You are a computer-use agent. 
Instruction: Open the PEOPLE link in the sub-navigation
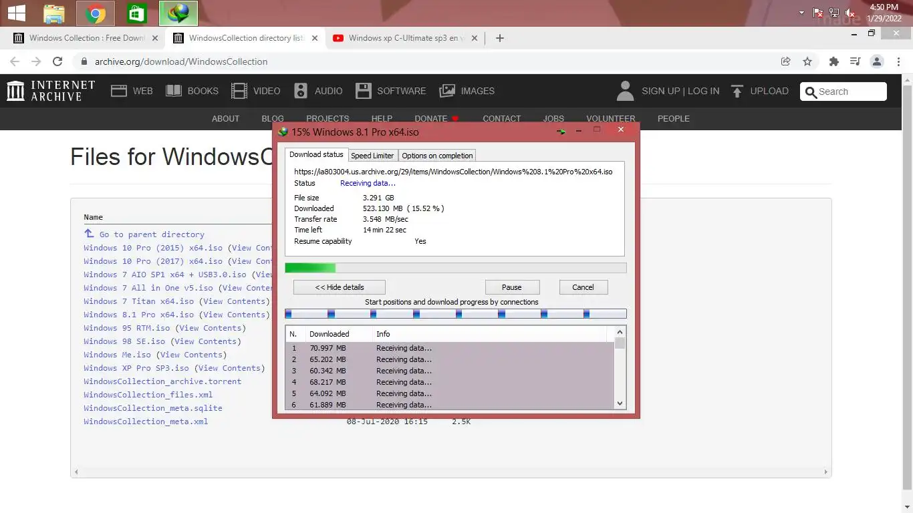(673, 118)
